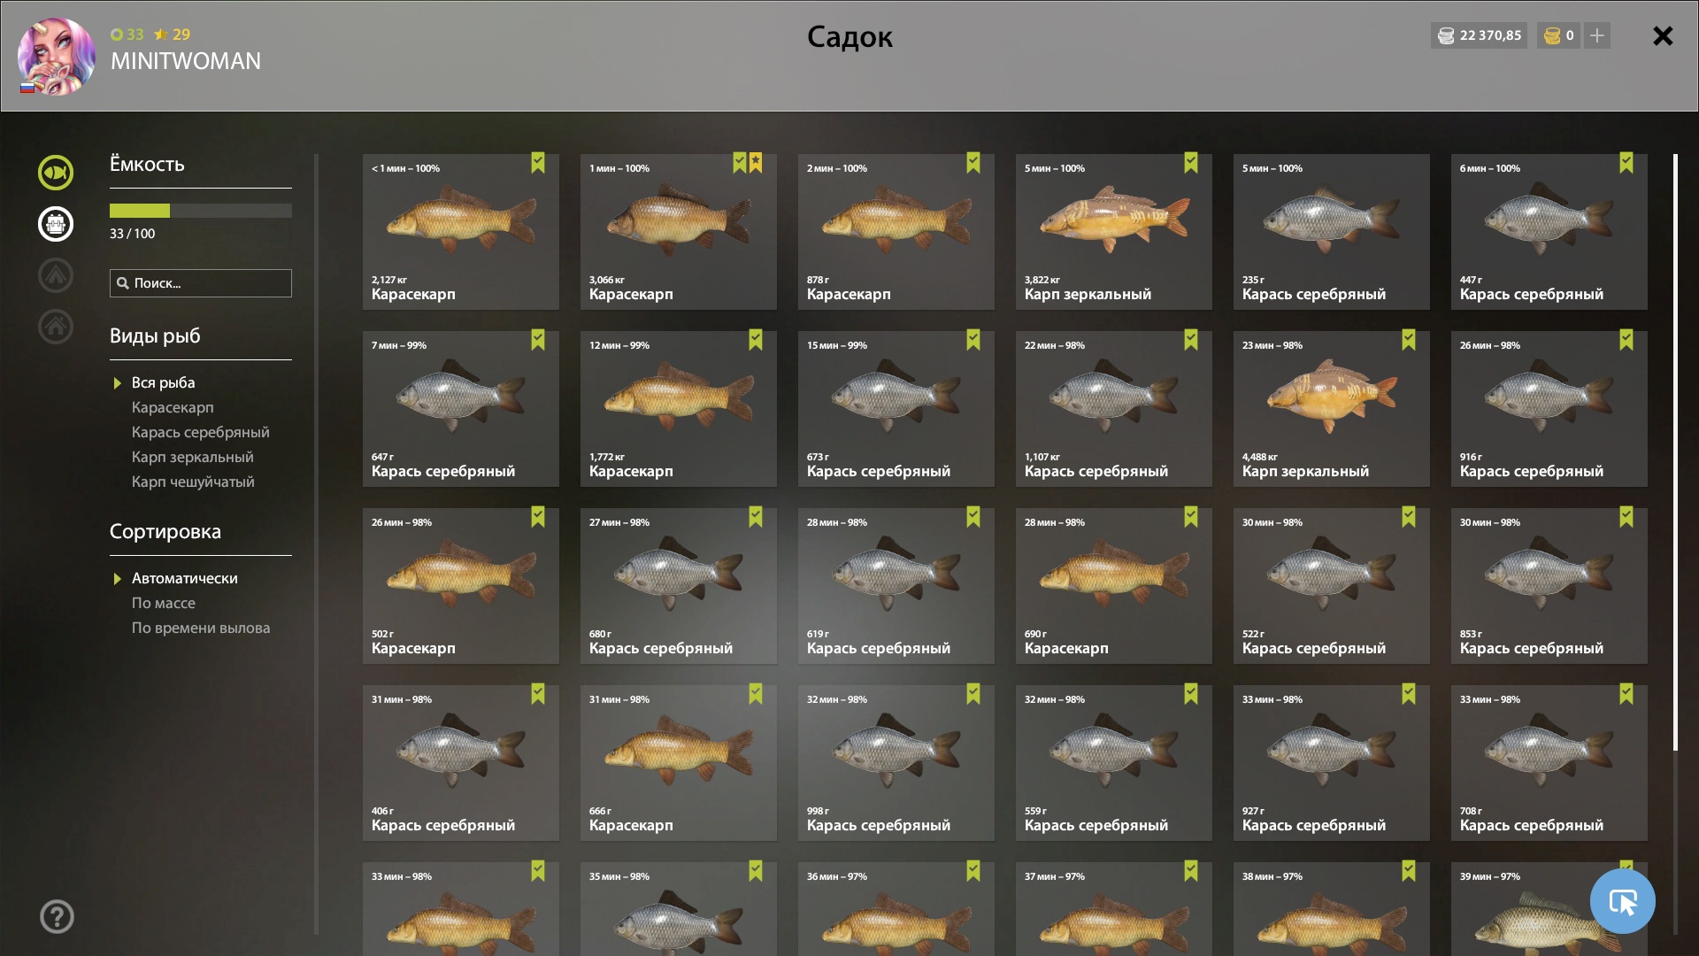Screen dimensions: 1699x956
Task: Open the home base sidebar icon
Action: 55,327
